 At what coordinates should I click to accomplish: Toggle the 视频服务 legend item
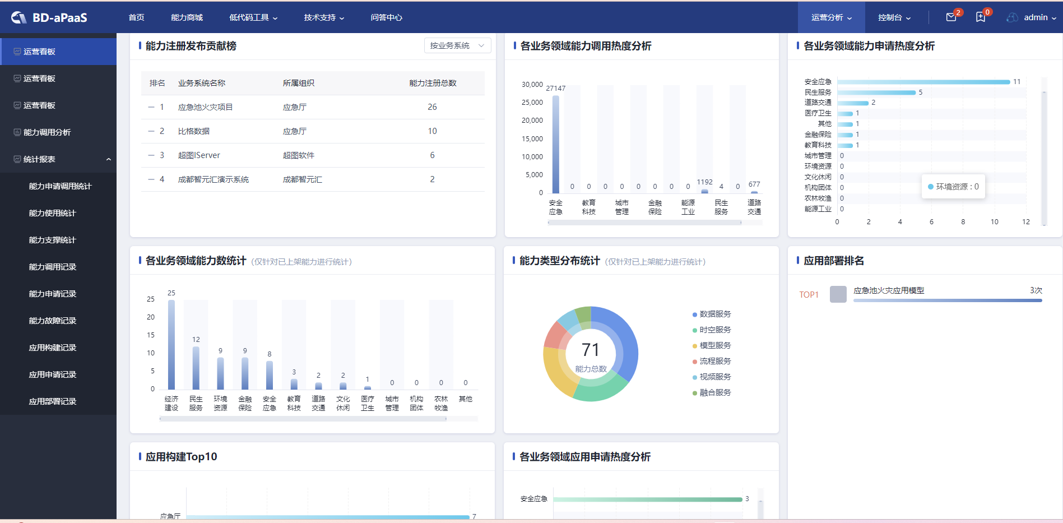(712, 377)
